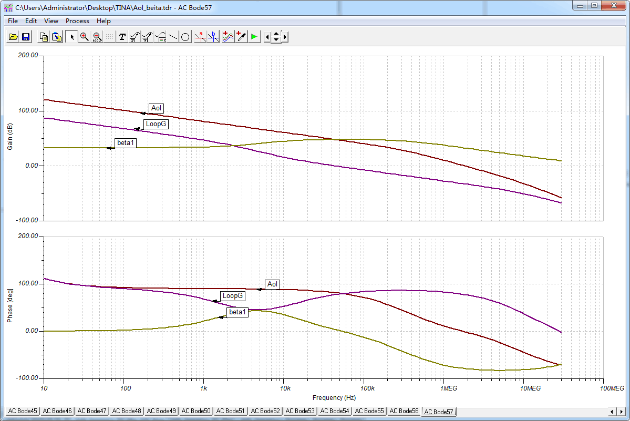Switch to the AC Bode52 tab
The image size is (630, 421).
[x=265, y=411]
